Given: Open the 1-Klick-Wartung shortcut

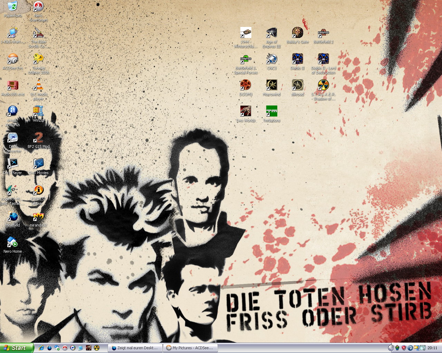Looking at the screenshot, I should (x=12, y=36).
